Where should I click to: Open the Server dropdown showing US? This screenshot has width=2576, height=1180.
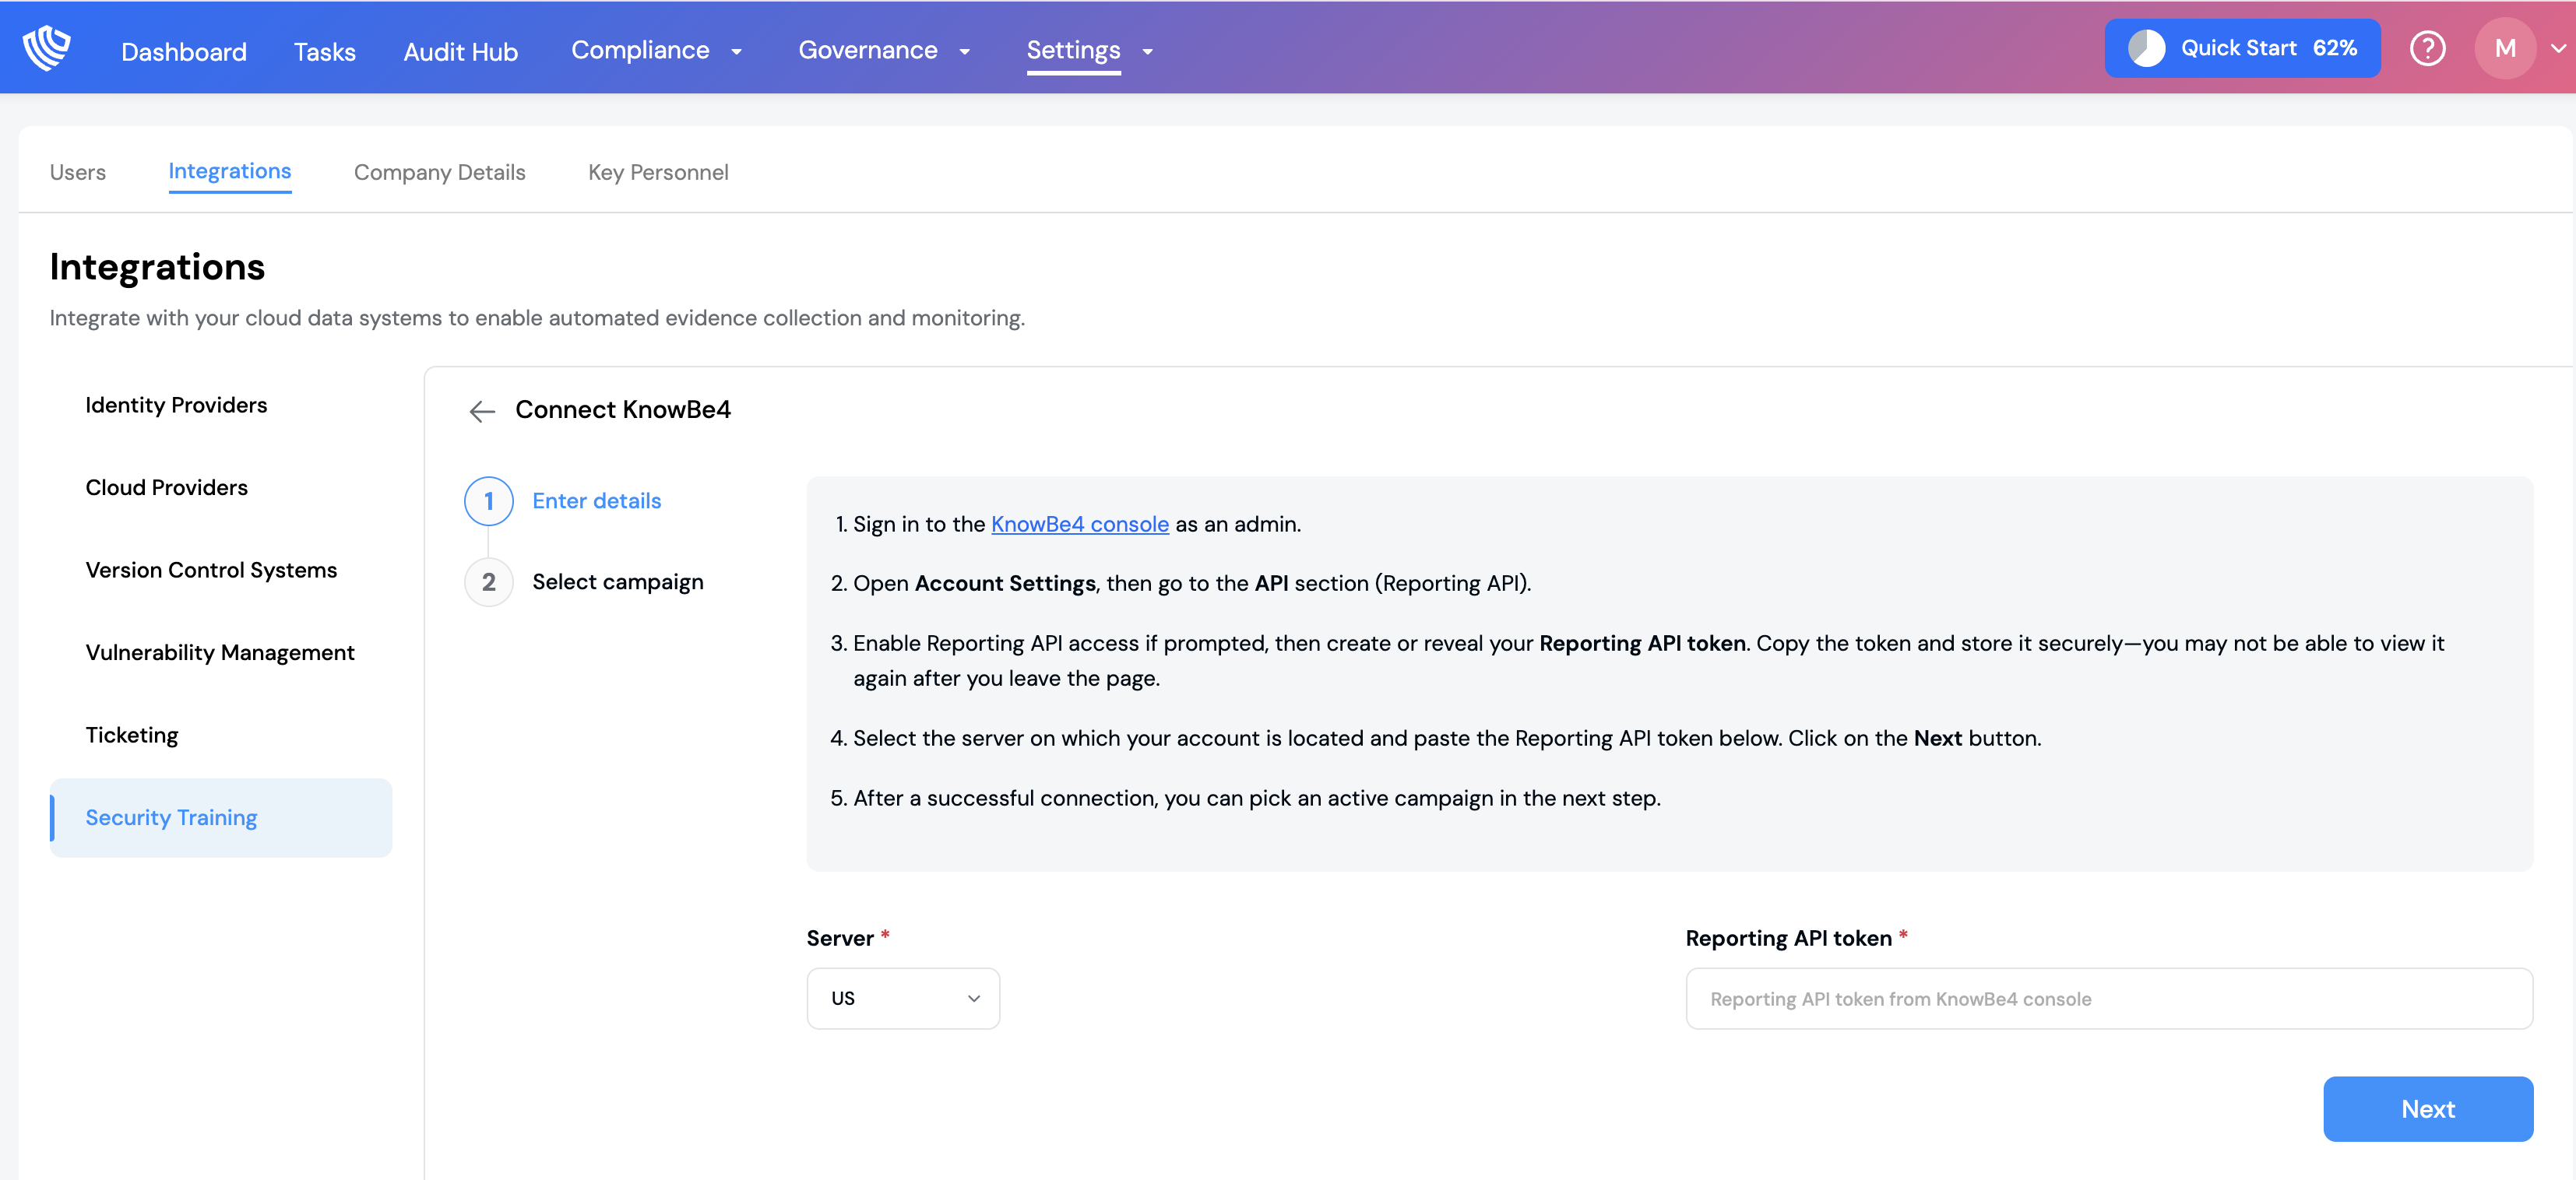pos(903,998)
